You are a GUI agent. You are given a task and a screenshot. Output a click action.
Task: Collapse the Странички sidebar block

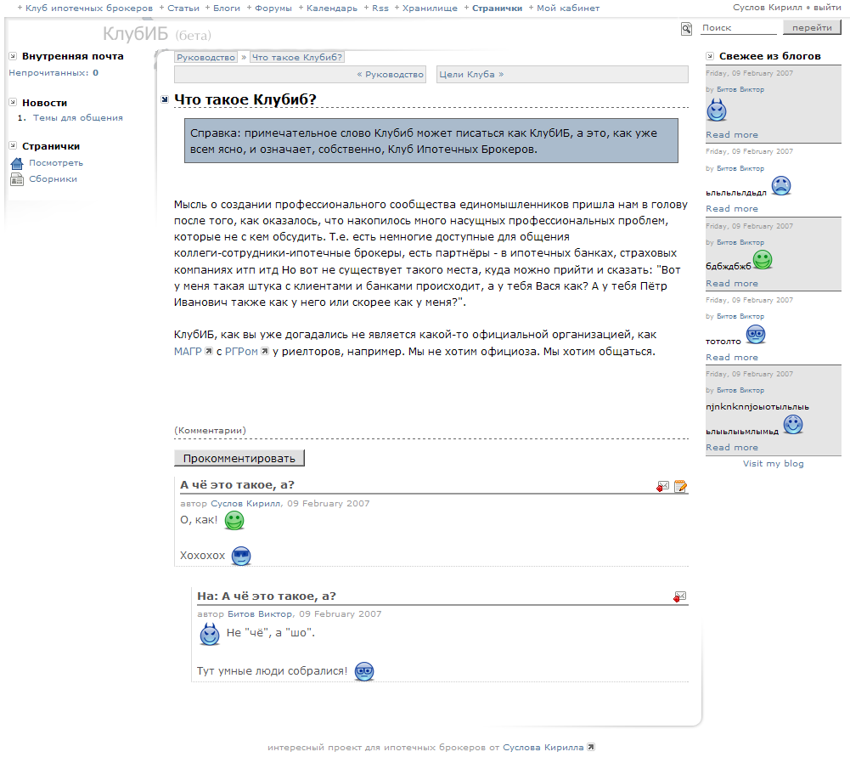13,147
